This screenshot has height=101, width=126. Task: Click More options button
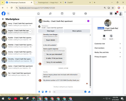(x=77, y=31)
